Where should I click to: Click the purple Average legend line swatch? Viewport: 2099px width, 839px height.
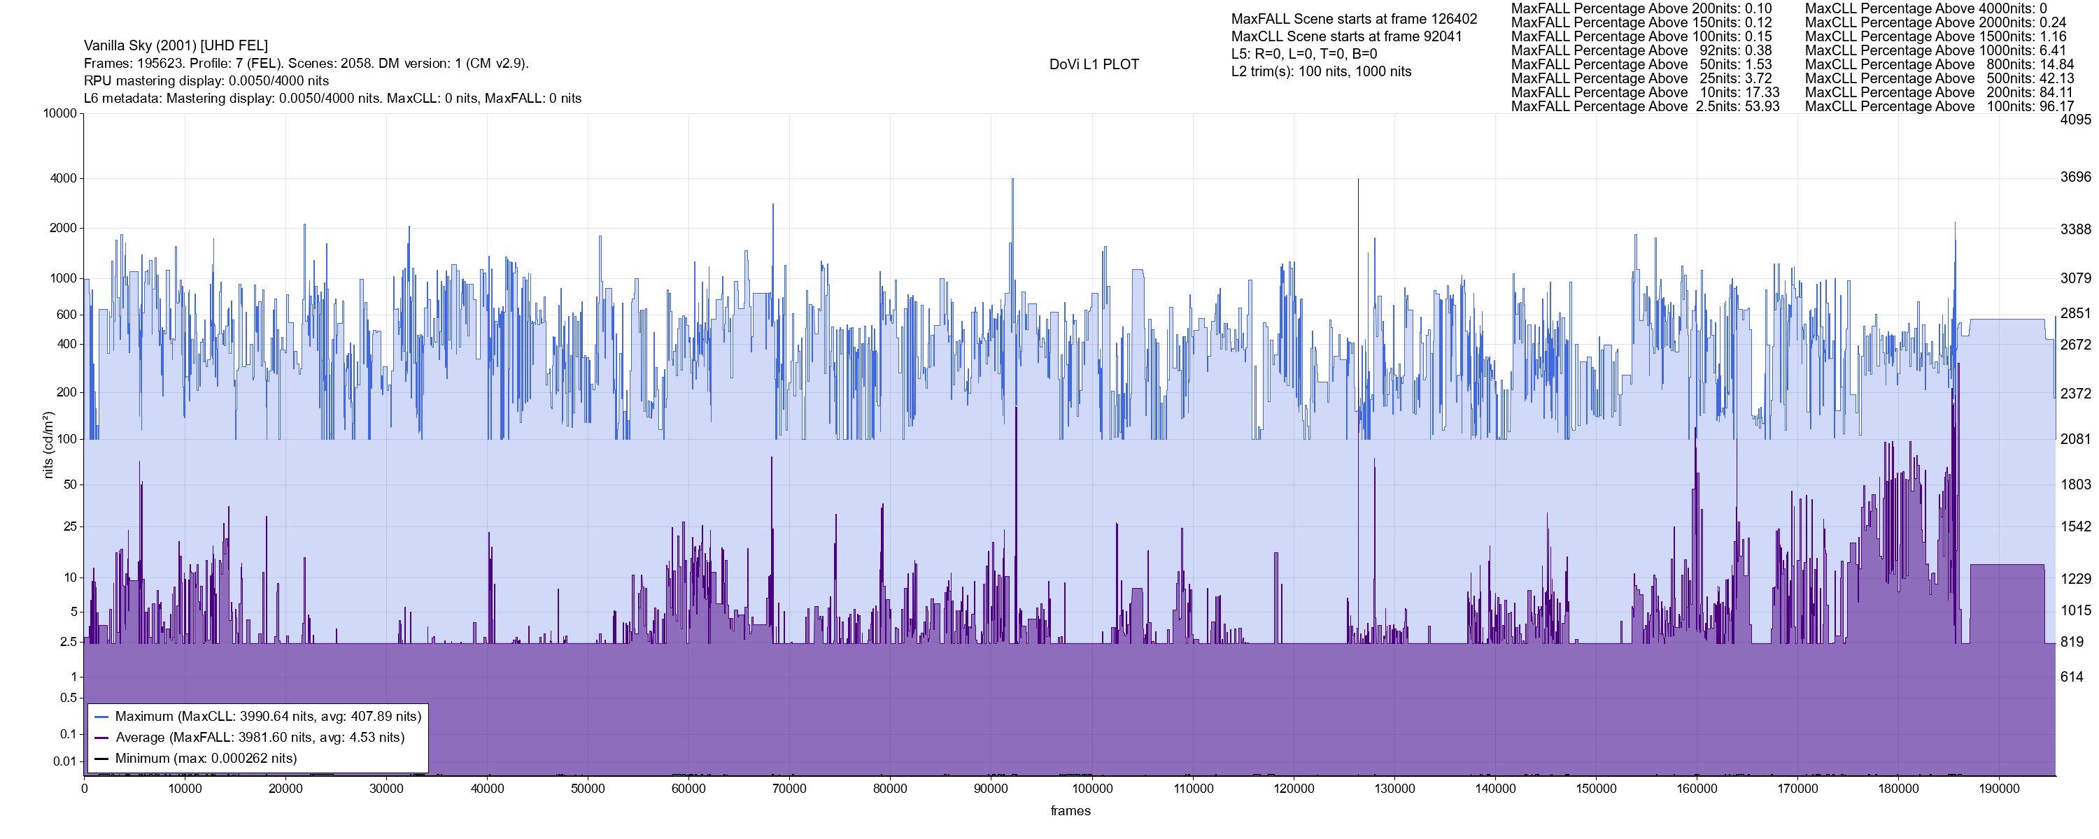(x=102, y=738)
